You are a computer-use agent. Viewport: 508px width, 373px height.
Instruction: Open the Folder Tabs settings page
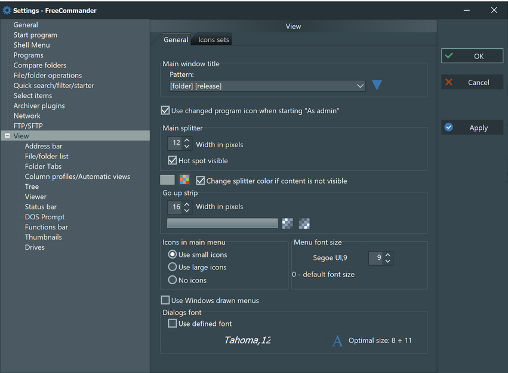tap(43, 166)
